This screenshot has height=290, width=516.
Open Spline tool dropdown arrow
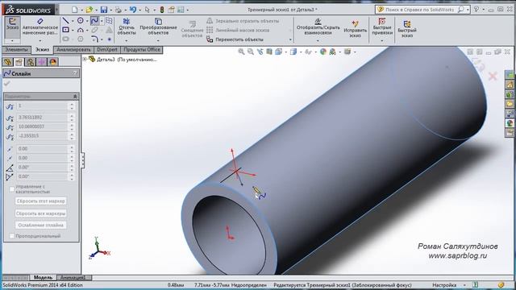pos(102,21)
